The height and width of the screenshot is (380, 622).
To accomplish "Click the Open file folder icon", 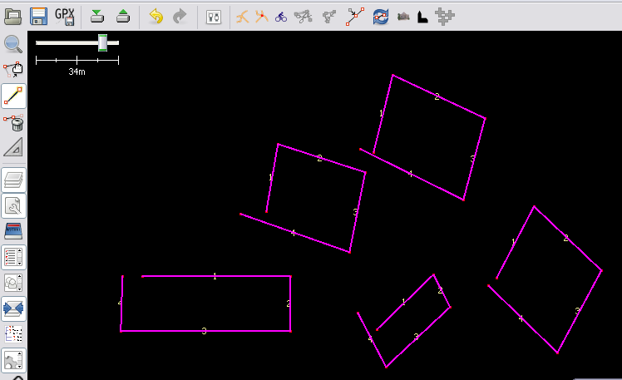I will coord(13,16).
